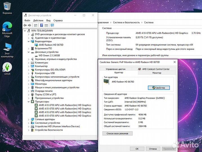Switch to the AMD Catalyst Control Center tab
The width and height of the screenshot is (202, 152).
(x=154, y=69)
